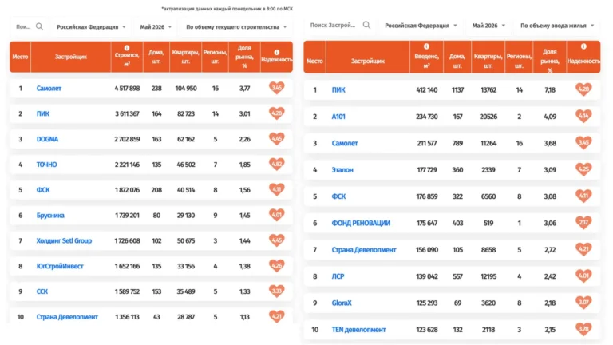The width and height of the screenshot is (613, 345).
Task: Click Самолет reliability heart 3.45 in left table
Action: 276,88
